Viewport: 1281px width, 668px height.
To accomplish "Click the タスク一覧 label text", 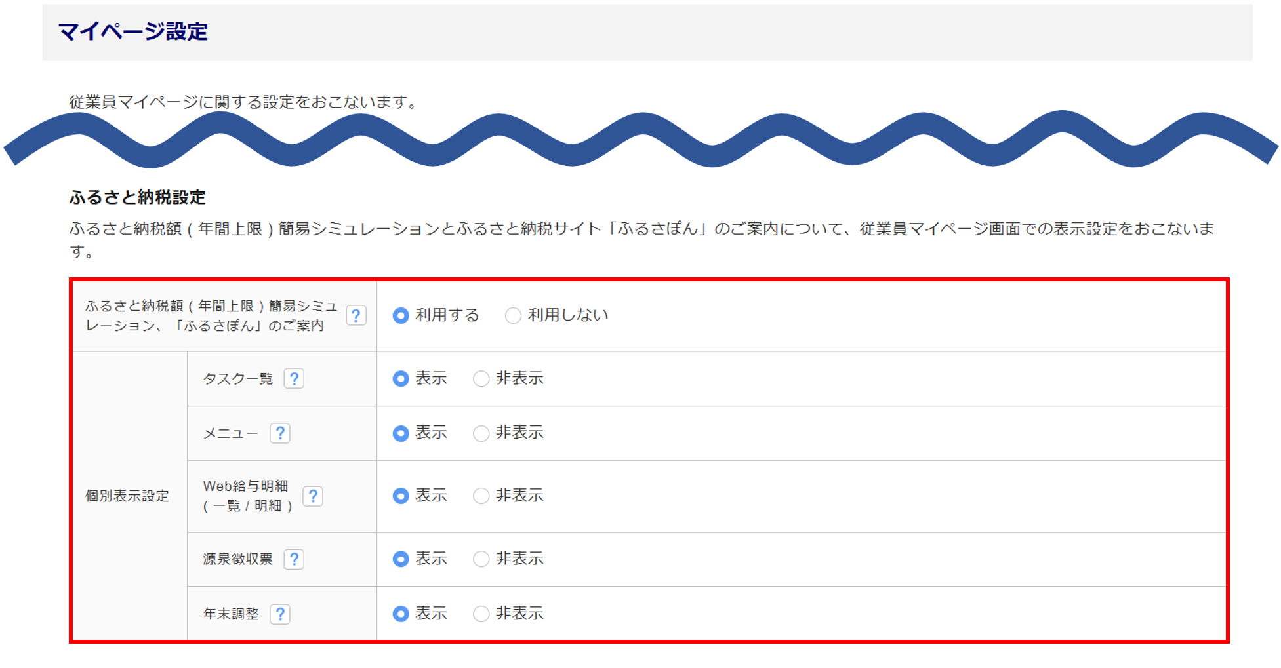I will 238,379.
